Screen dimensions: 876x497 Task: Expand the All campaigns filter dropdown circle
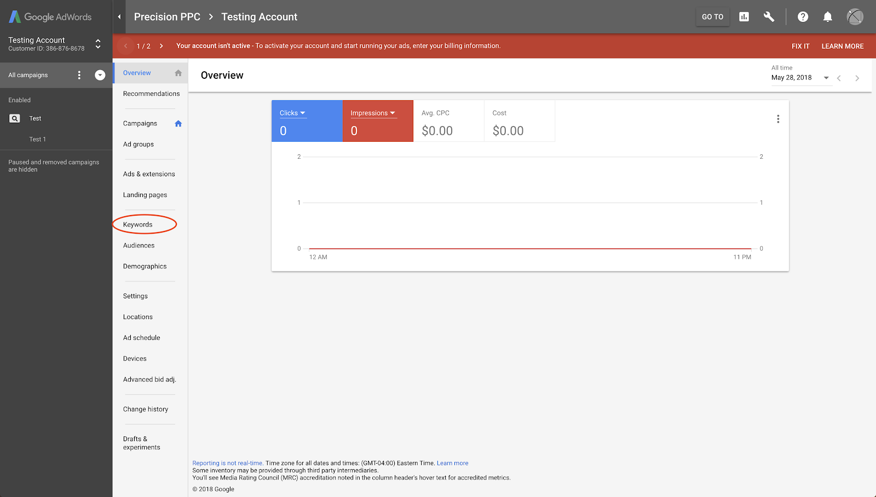100,75
